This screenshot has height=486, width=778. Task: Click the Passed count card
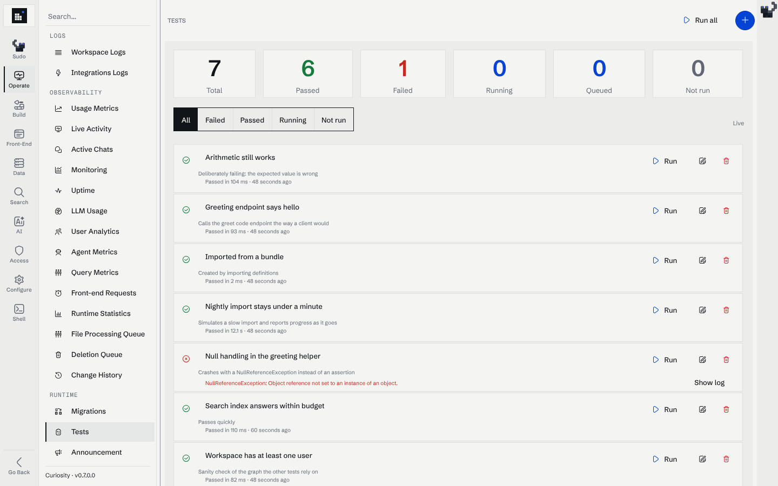(x=308, y=74)
